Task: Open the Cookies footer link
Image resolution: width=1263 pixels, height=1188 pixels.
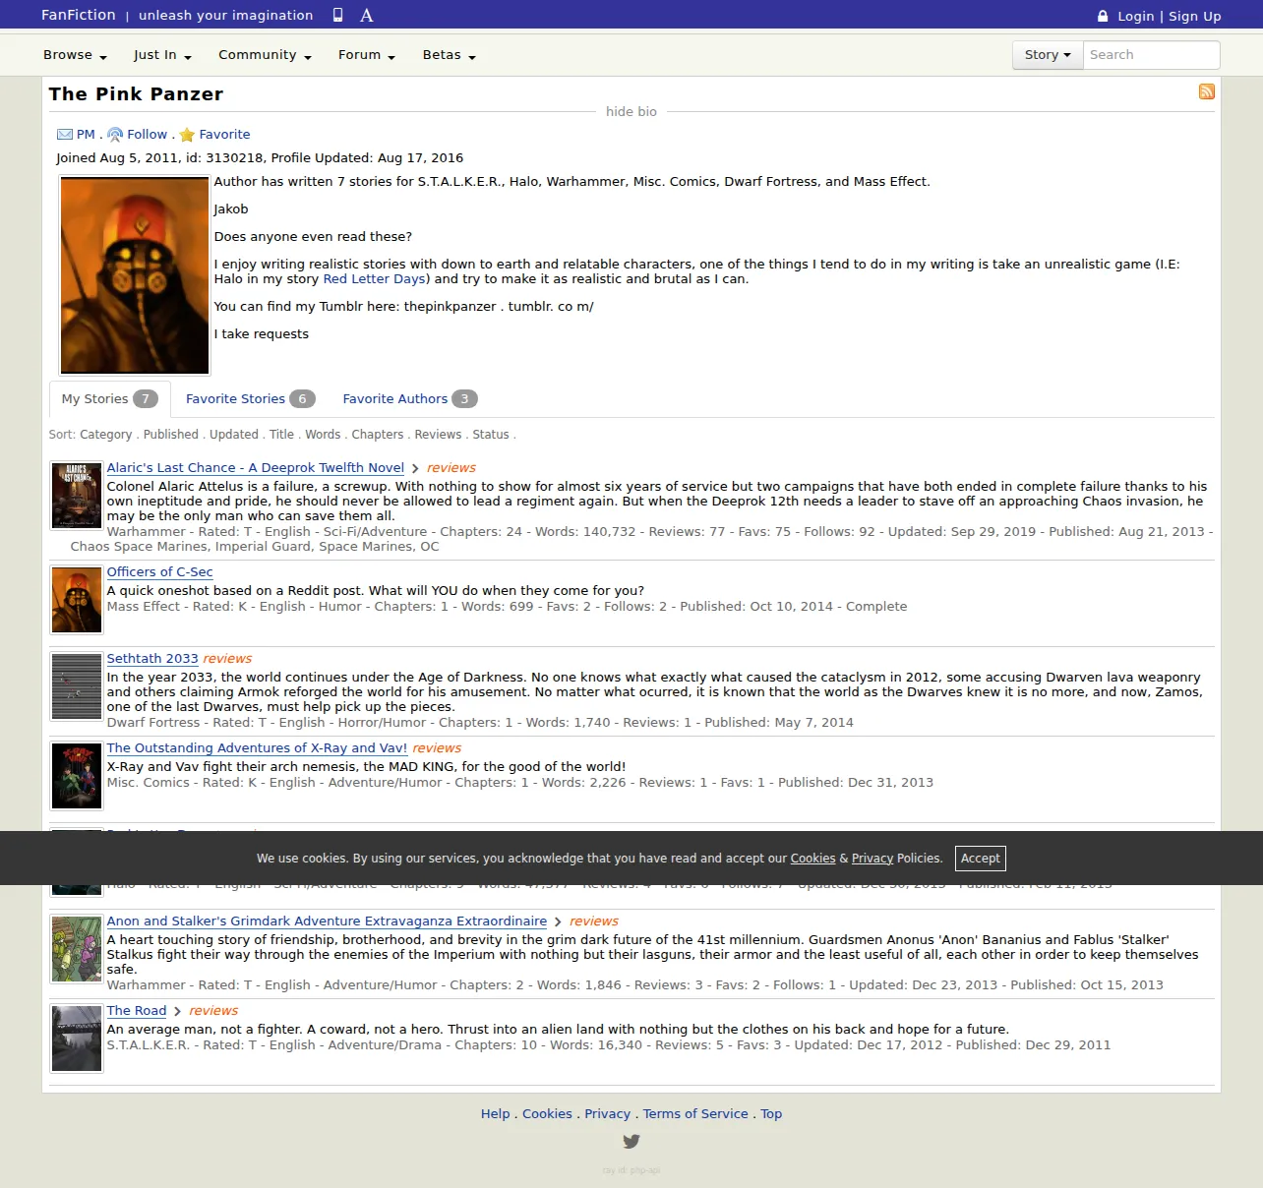Action: click(x=547, y=1114)
